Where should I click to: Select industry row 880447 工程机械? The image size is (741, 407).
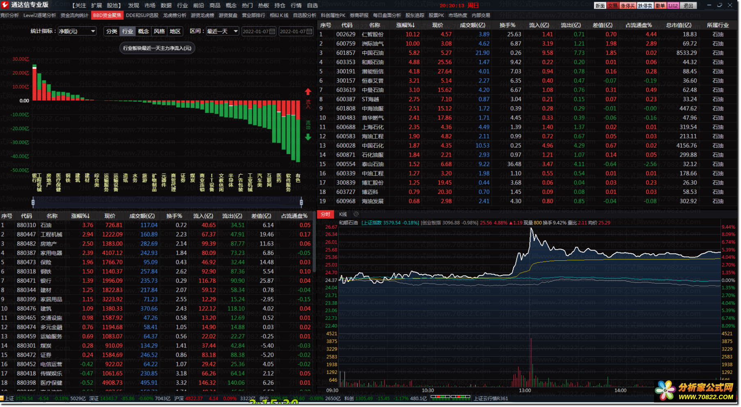(x=156, y=234)
